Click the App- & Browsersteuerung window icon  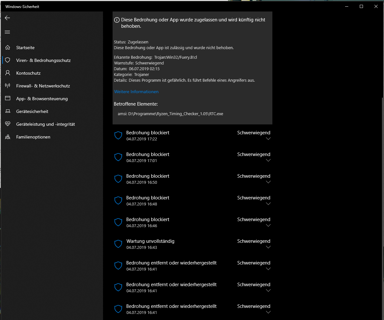click(8, 99)
